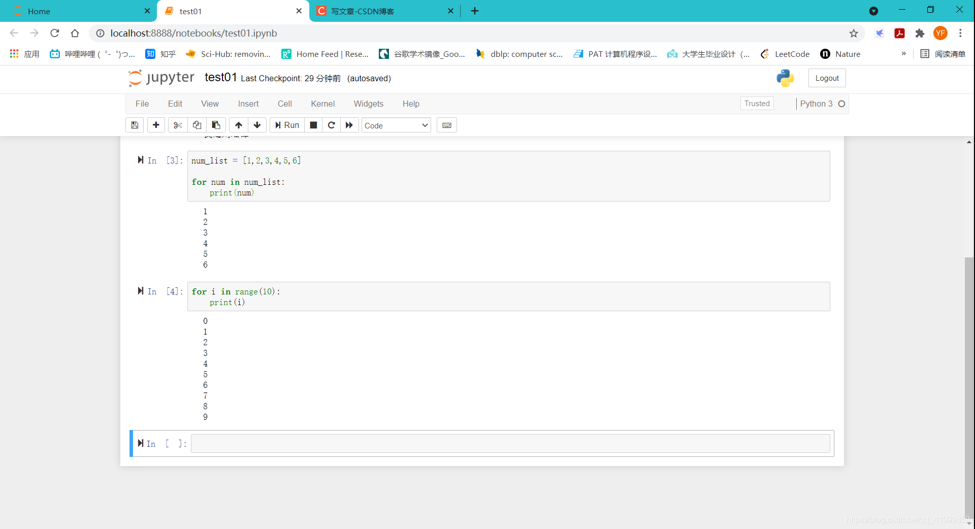Go to browser home page
The width and height of the screenshot is (975, 529).
pyautogui.click(x=75, y=33)
